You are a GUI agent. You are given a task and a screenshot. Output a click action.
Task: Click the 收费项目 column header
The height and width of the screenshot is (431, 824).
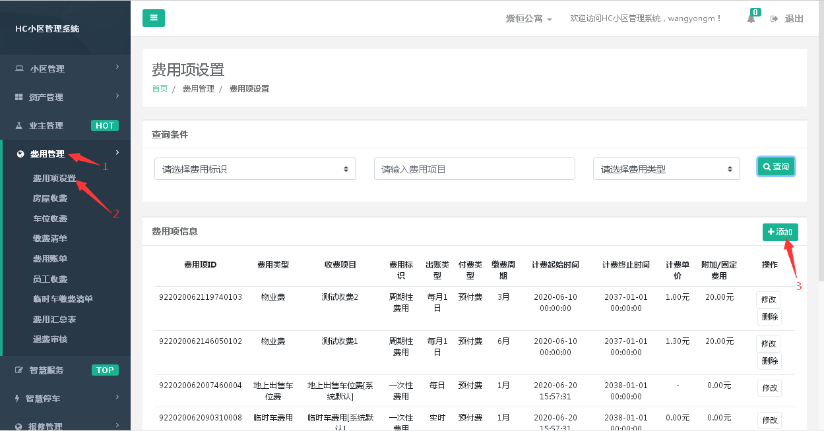(340, 264)
